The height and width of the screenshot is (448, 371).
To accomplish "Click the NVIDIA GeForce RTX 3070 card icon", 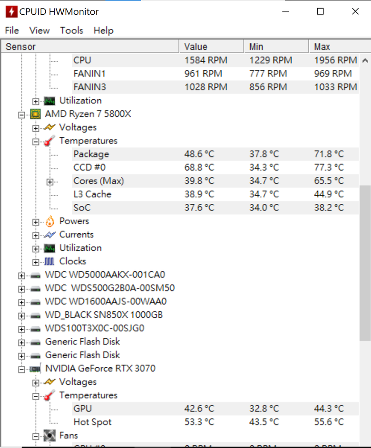I will [36, 369].
